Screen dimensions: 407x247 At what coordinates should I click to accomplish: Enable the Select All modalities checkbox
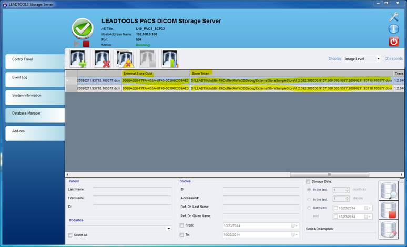point(70,235)
